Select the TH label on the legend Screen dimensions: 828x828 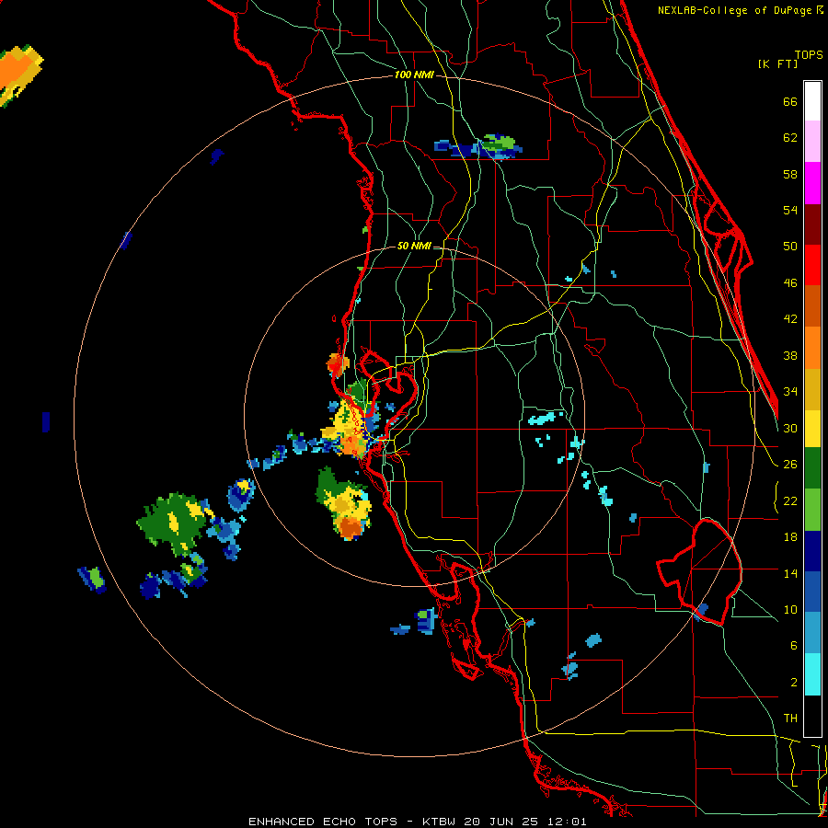pyautogui.click(x=790, y=719)
